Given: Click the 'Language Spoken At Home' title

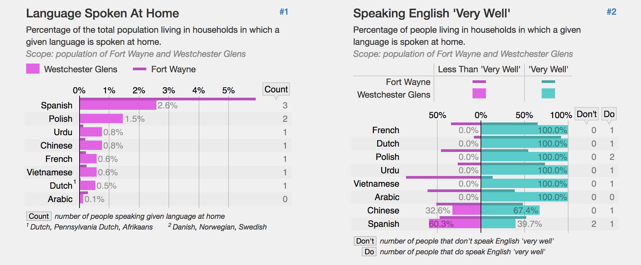Looking at the screenshot, I should pos(102,13).
